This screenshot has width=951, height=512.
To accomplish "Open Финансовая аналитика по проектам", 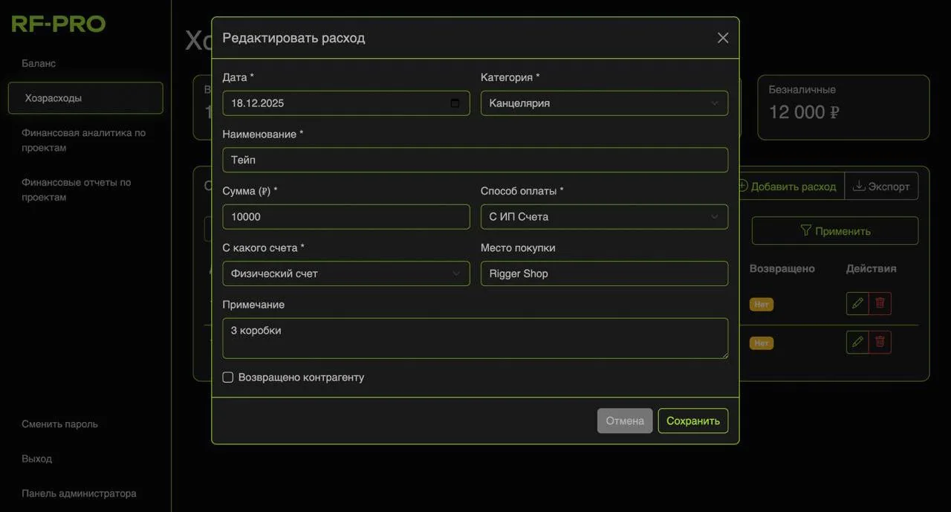I will (83, 140).
